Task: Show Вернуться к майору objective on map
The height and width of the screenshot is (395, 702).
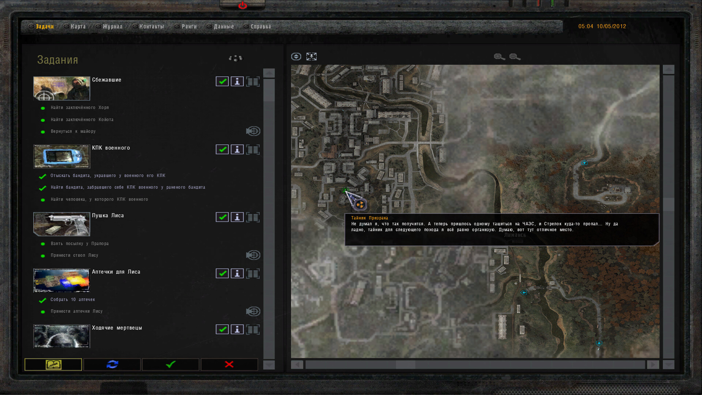Action: pos(253,131)
